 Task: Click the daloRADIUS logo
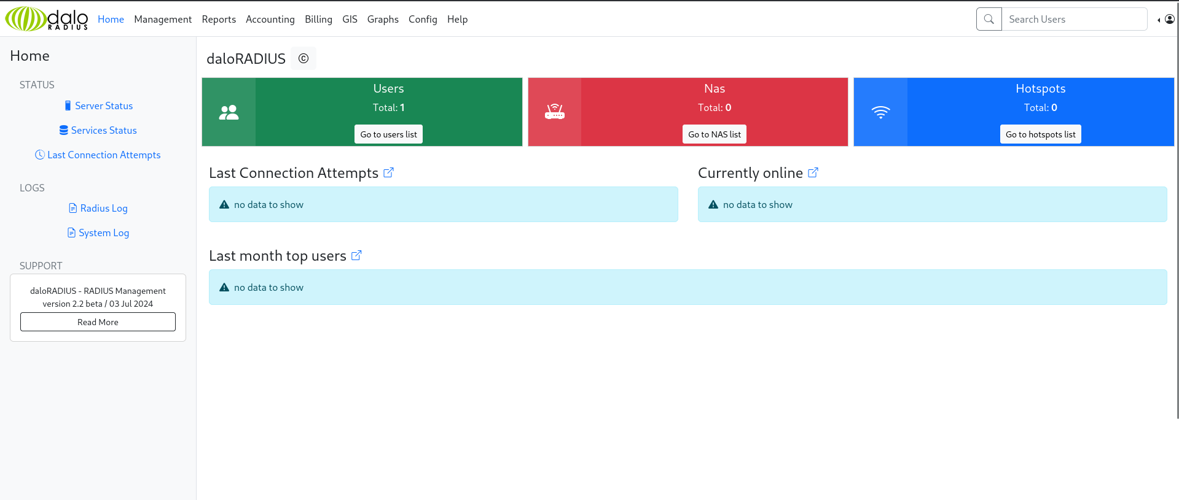click(47, 19)
